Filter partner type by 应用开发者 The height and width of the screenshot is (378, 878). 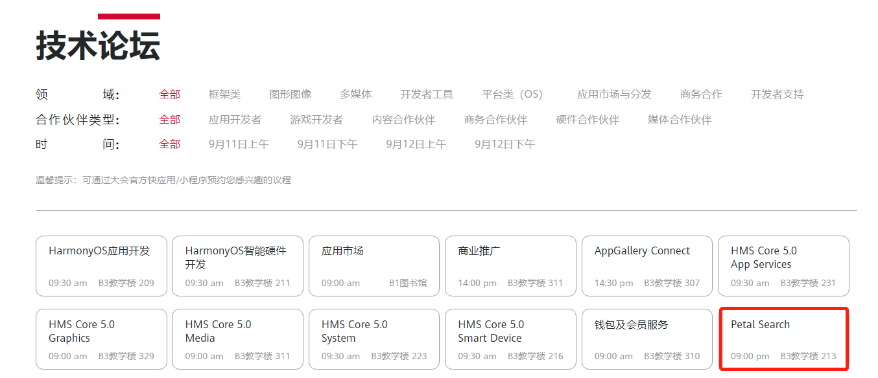coord(235,120)
